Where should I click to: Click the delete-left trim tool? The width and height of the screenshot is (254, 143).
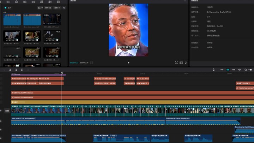tap(16, 70)
